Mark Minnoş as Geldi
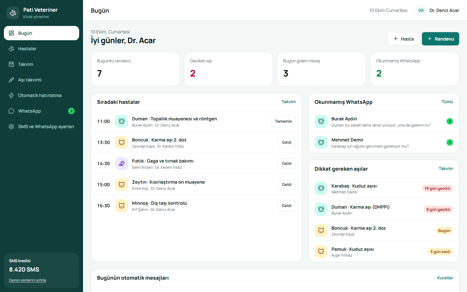 coord(287,206)
